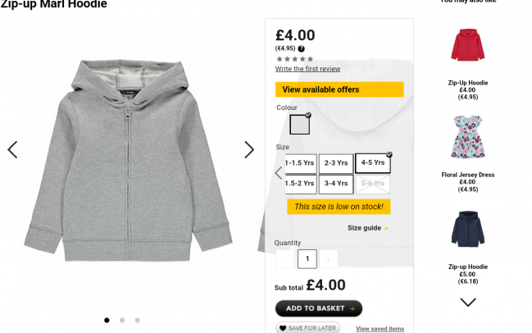Show the previous product image
532x333 pixels.
[12, 149]
